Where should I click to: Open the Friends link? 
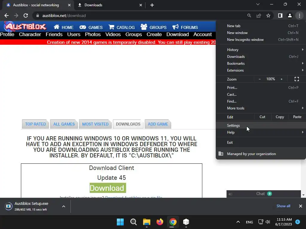click(x=54, y=35)
